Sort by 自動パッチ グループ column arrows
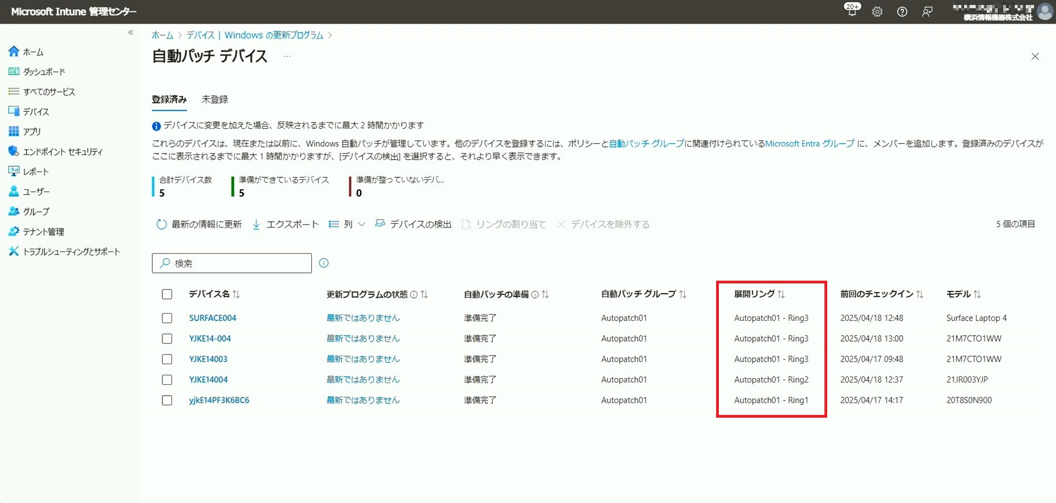The height and width of the screenshot is (503, 1056). 683,294
